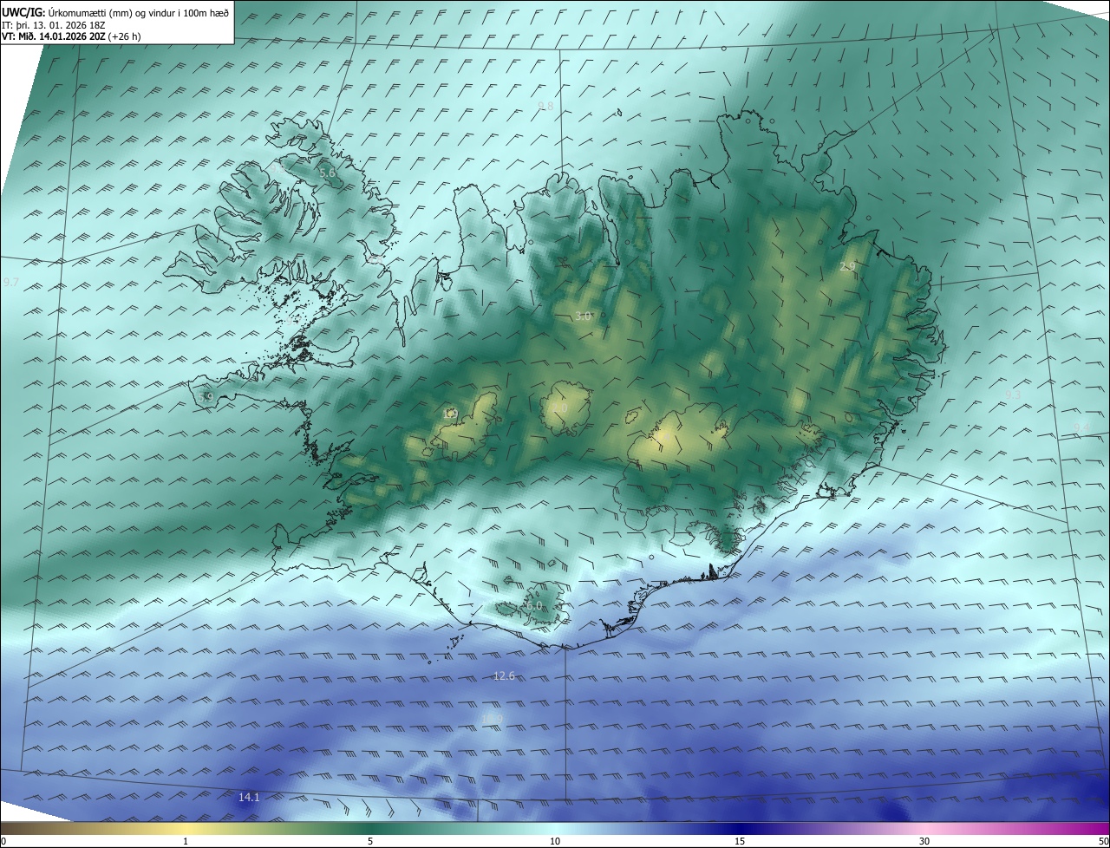Click the 1 tick on the color scale

click(x=186, y=841)
